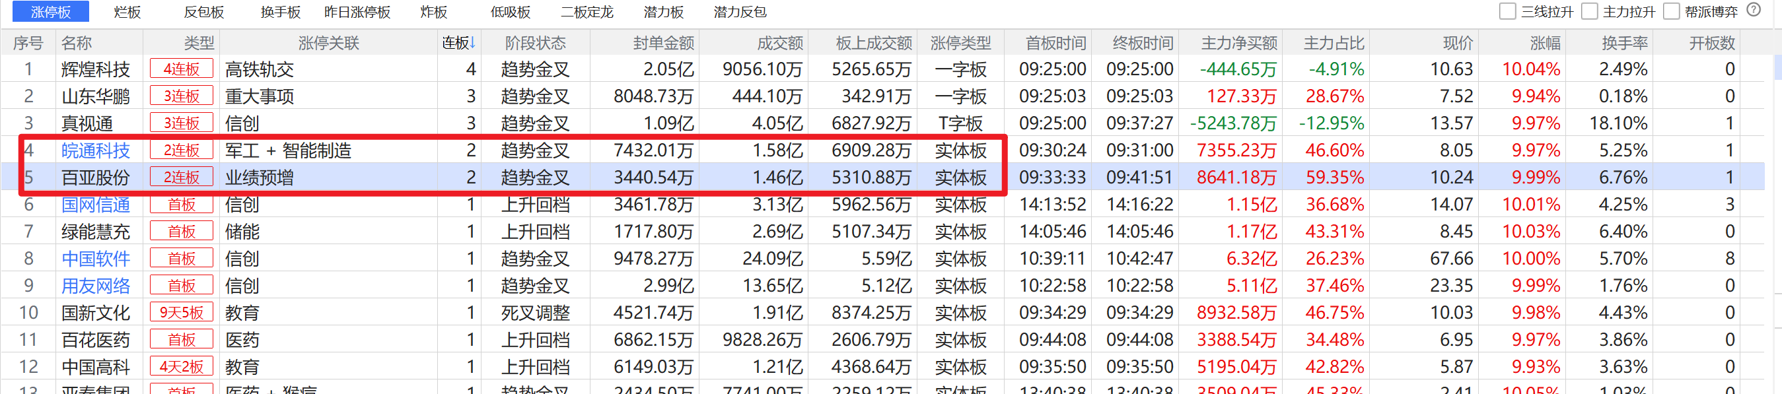Viewport: 1782px width, 394px height.
Task: Click the 4连板 tag for 辉煌科技
Action: point(181,69)
